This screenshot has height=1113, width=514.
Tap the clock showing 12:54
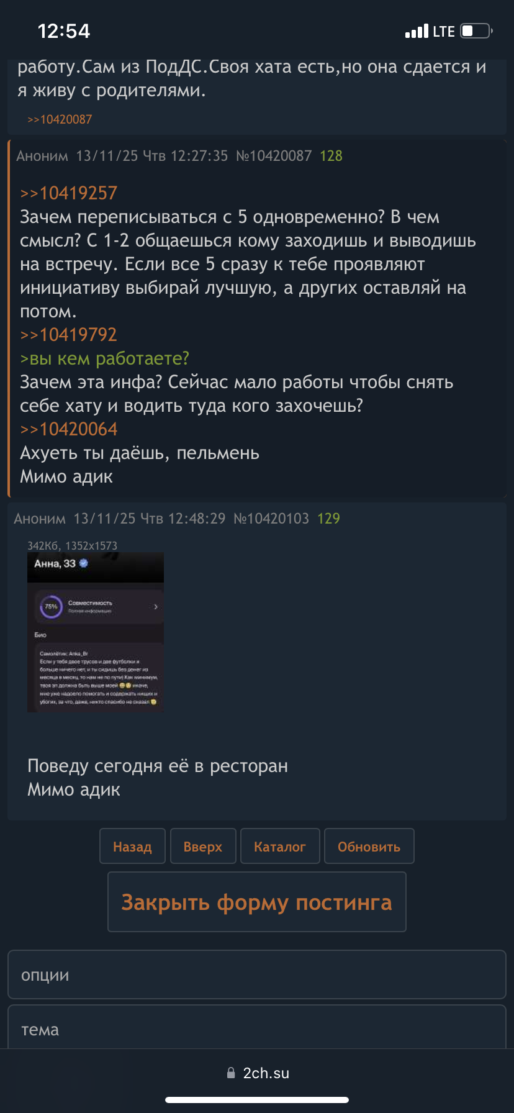click(x=64, y=30)
